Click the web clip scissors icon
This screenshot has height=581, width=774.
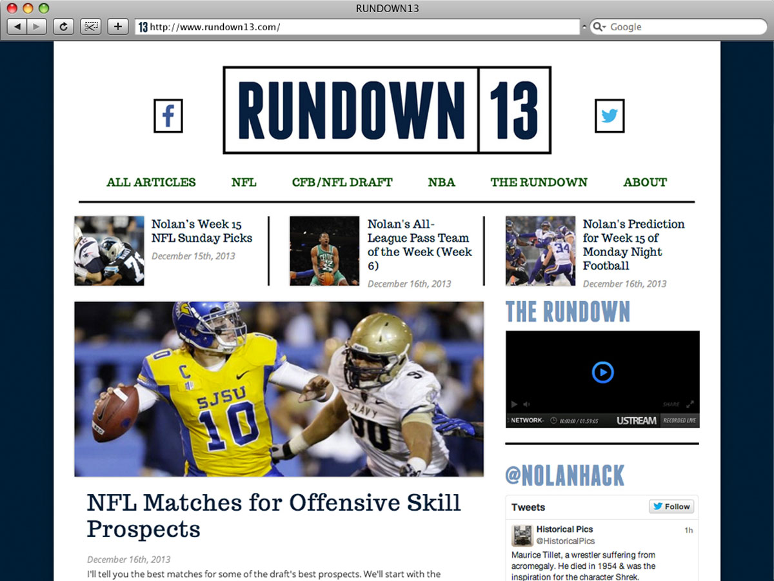point(91,26)
